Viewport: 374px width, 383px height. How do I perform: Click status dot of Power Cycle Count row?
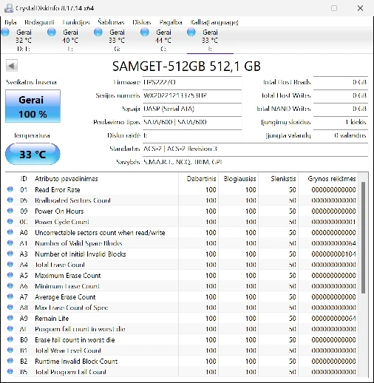(x=10, y=221)
